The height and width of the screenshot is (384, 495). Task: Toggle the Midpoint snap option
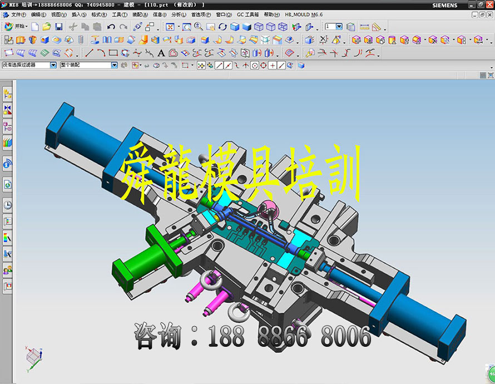(227, 66)
